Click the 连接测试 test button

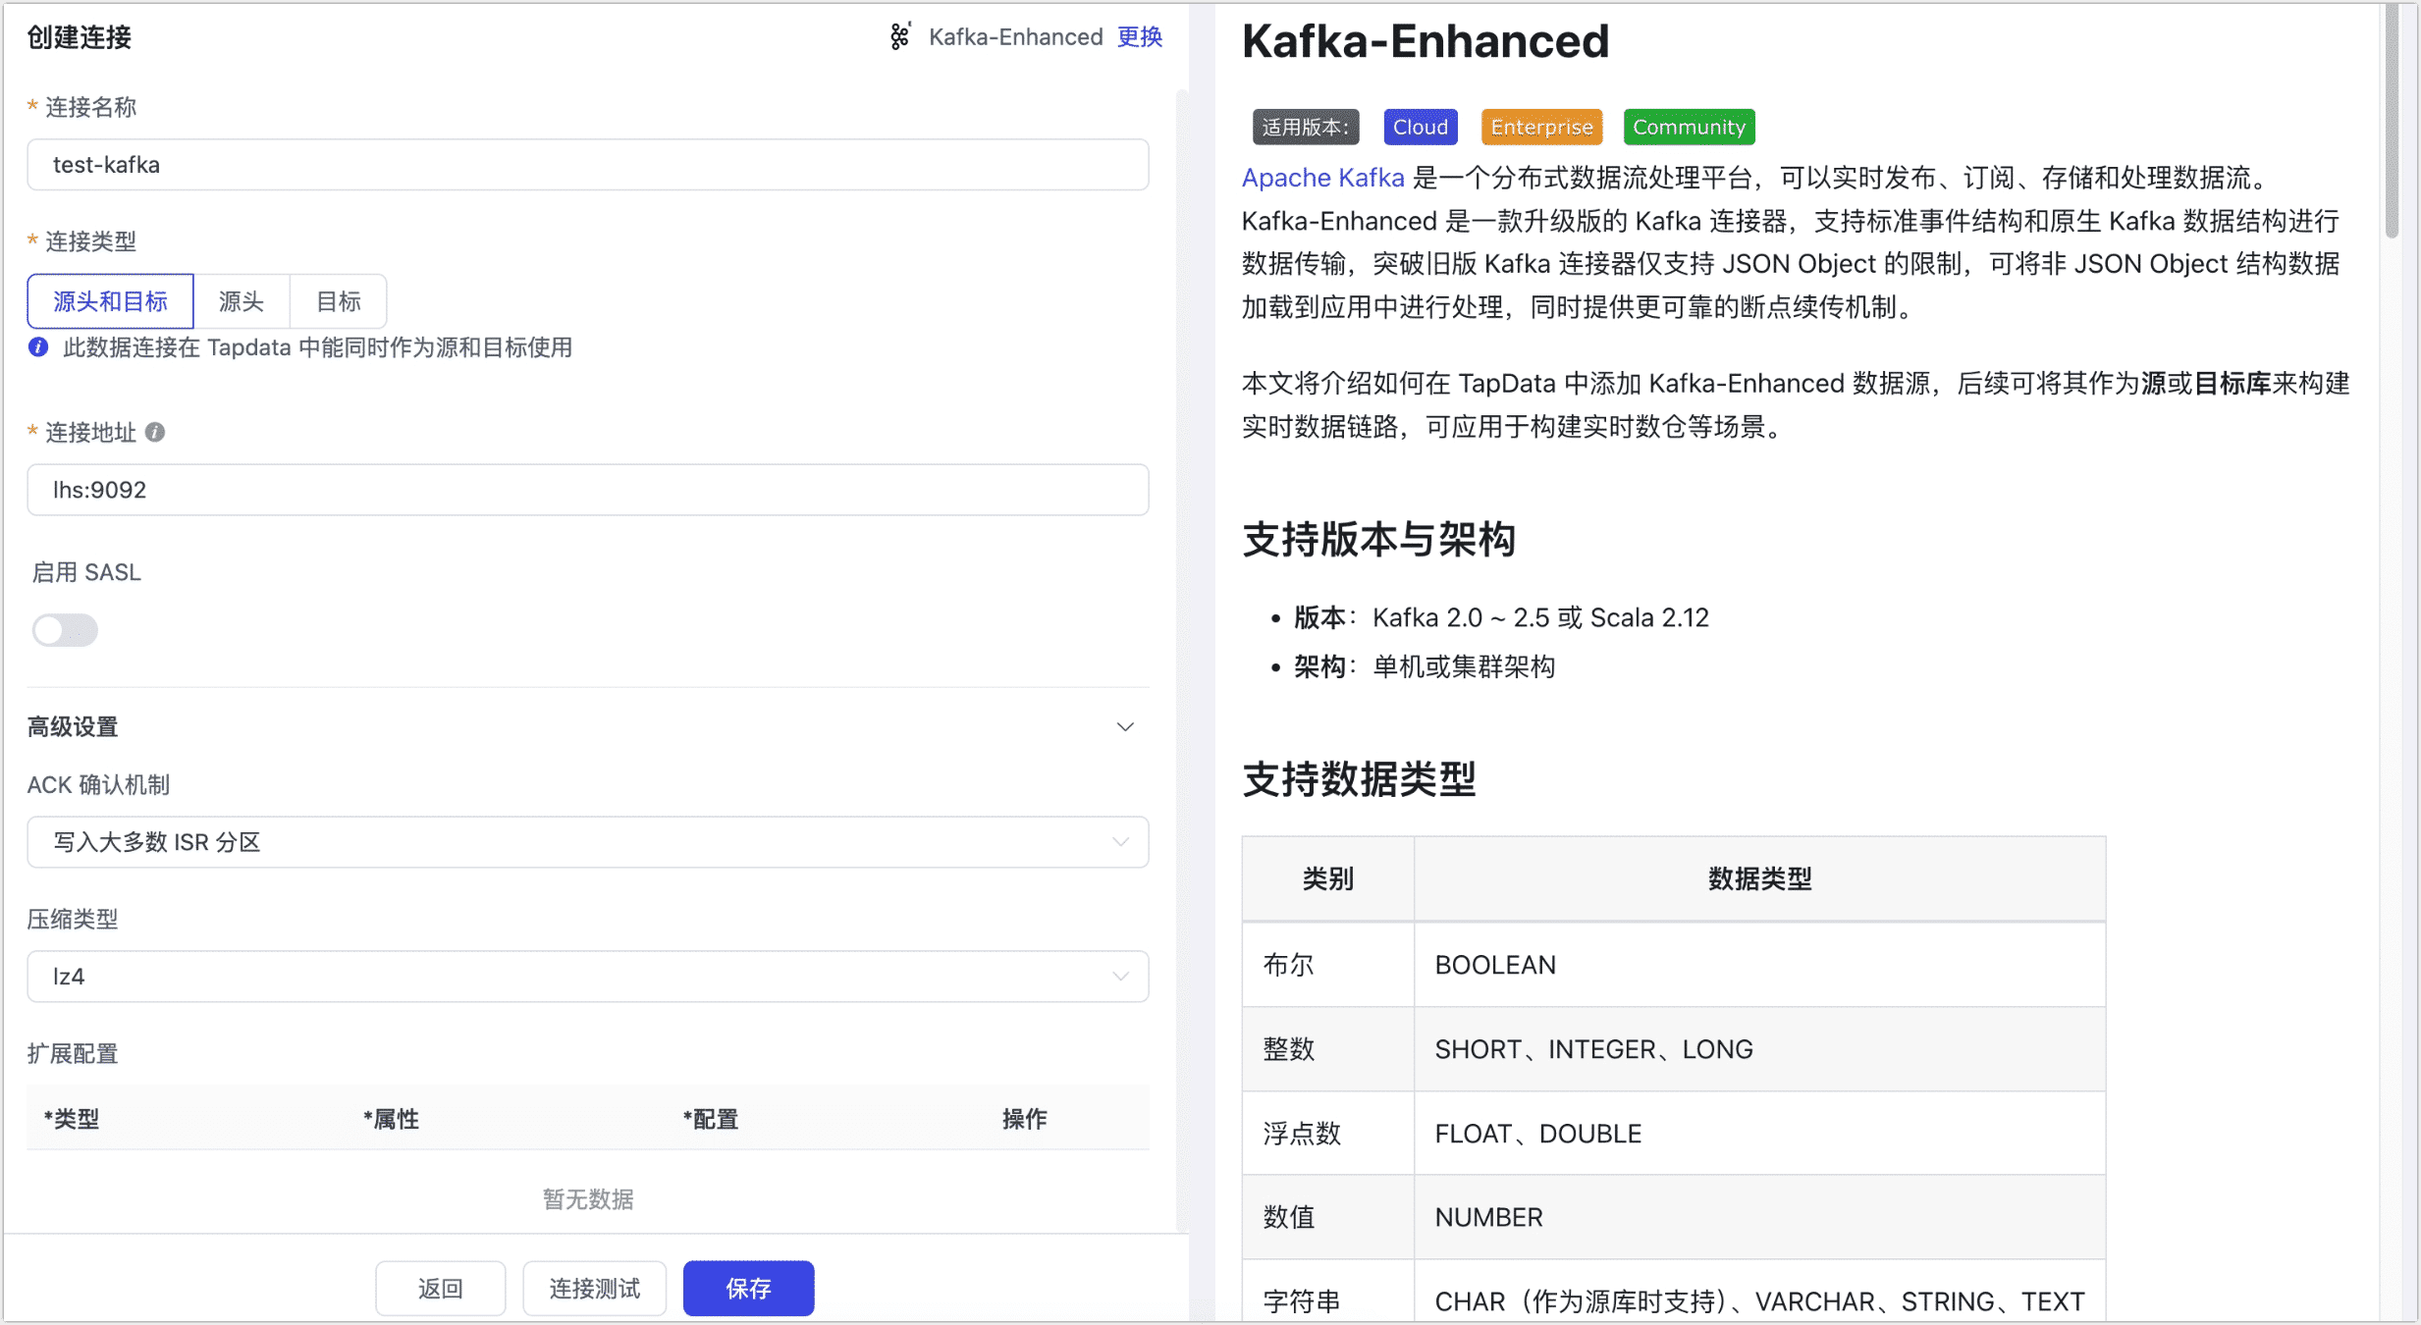594,1288
